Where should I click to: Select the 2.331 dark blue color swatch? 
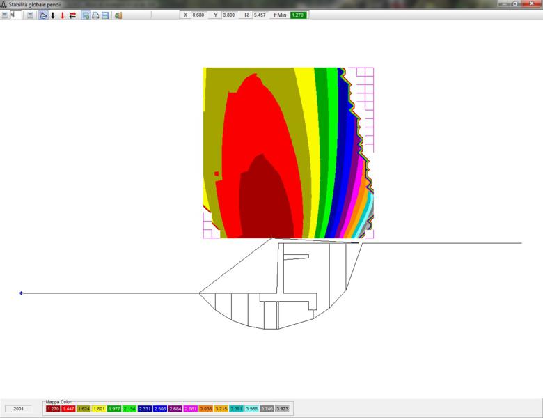point(145,409)
